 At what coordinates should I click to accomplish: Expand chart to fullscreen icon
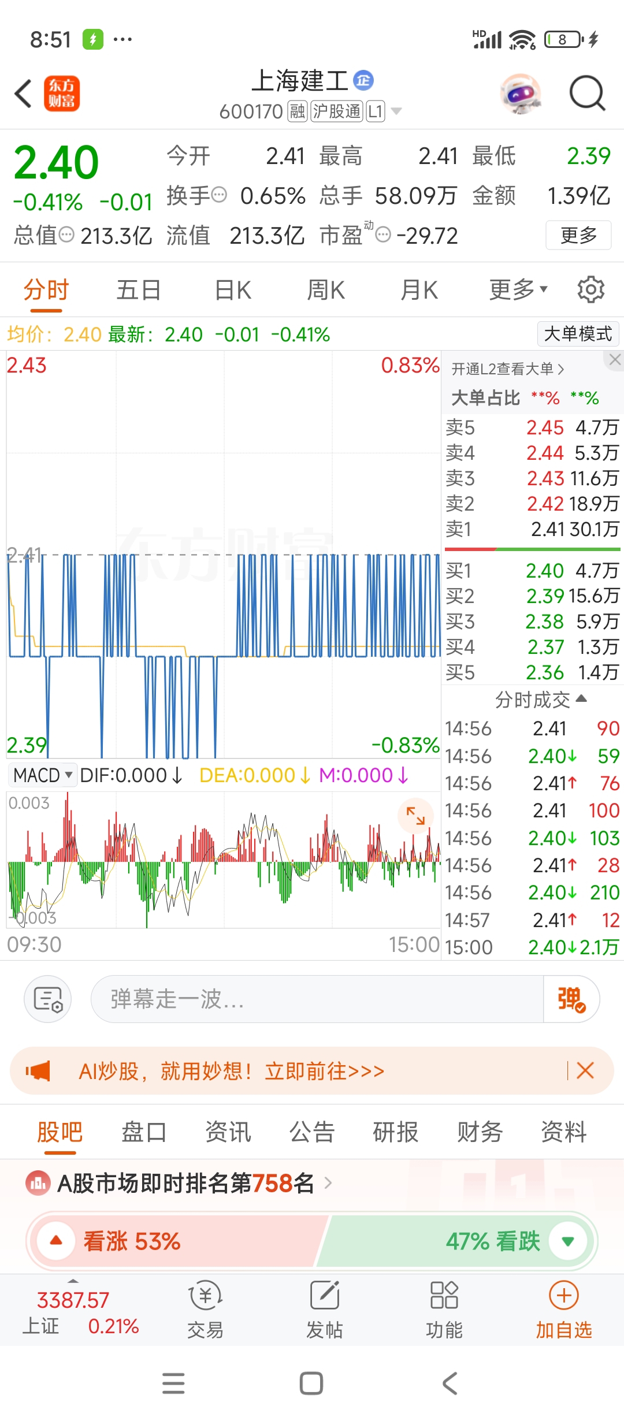(415, 815)
